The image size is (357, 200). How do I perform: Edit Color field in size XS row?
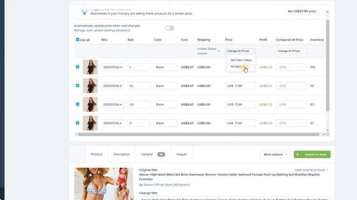[165, 104]
